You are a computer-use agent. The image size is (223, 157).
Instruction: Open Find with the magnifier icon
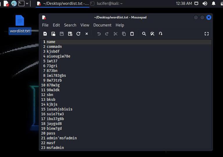coord(144,34)
